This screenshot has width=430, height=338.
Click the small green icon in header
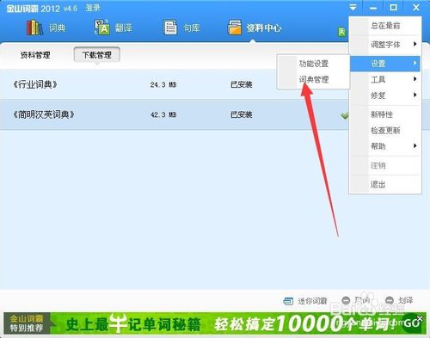[x=341, y=32]
